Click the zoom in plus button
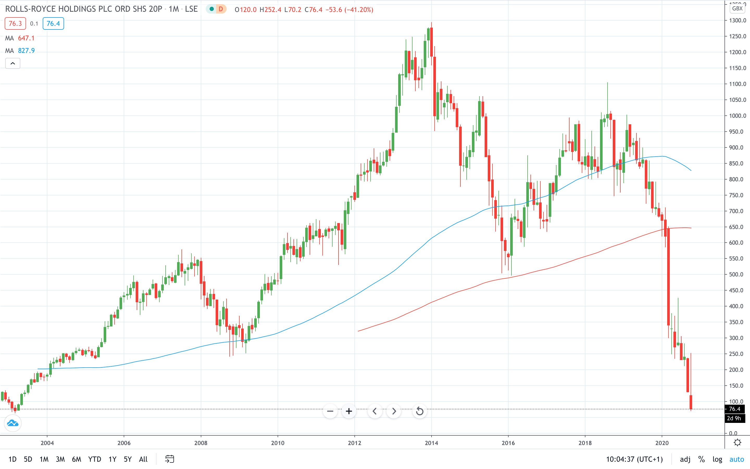This screenshot has height=469, width=750. (x=349, y=411)
